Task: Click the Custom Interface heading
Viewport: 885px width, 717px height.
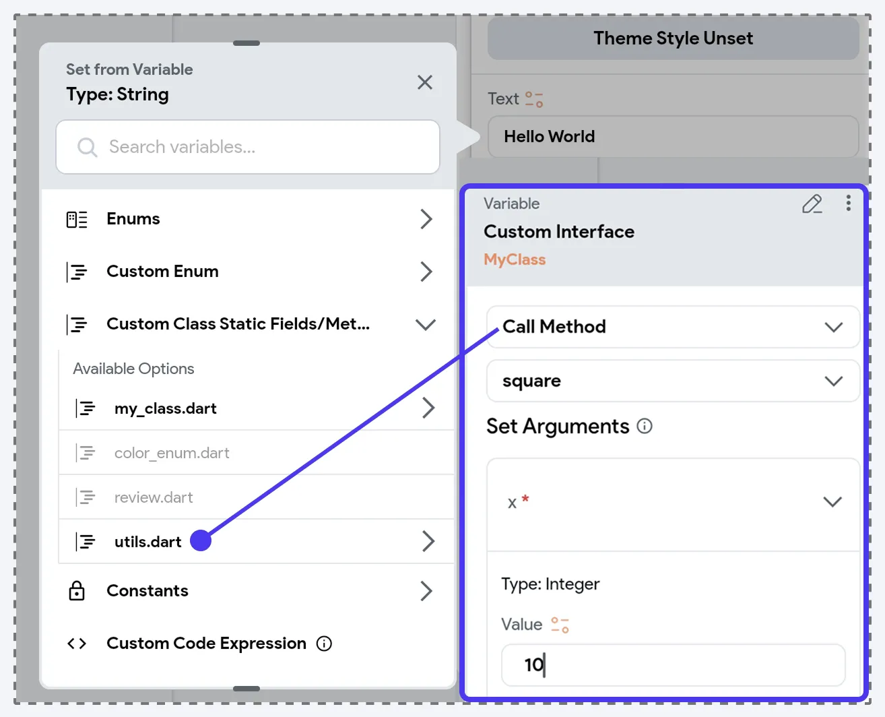Action: [x=559, y=232]
